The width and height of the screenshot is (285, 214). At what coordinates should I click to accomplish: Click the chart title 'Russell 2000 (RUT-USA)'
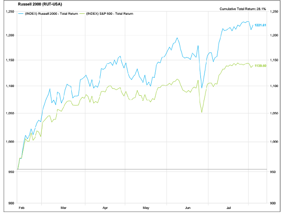40,4
